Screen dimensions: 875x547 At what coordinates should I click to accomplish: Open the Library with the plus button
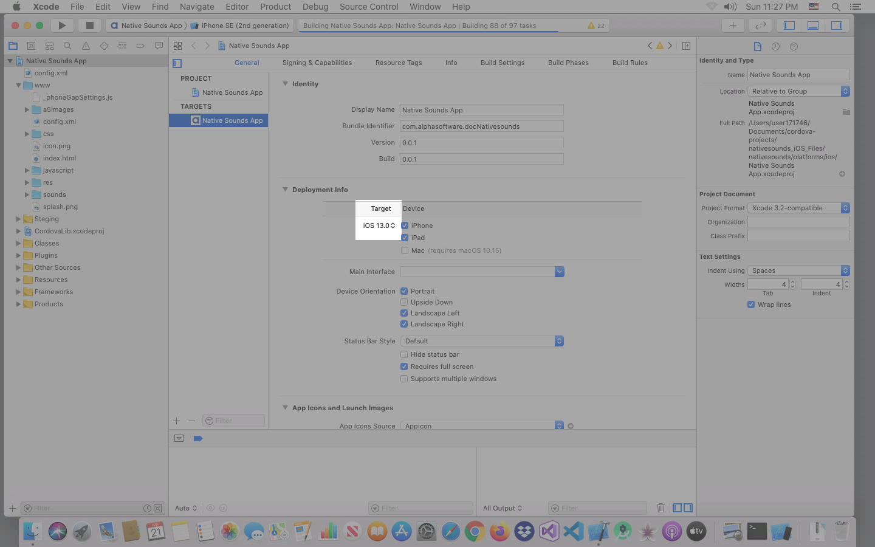[733, 26]
